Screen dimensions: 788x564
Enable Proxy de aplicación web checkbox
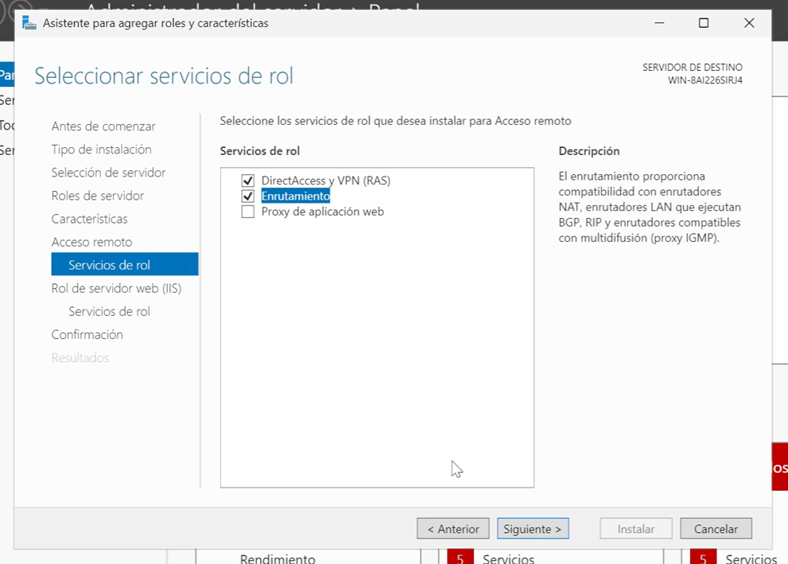[248, 212]
